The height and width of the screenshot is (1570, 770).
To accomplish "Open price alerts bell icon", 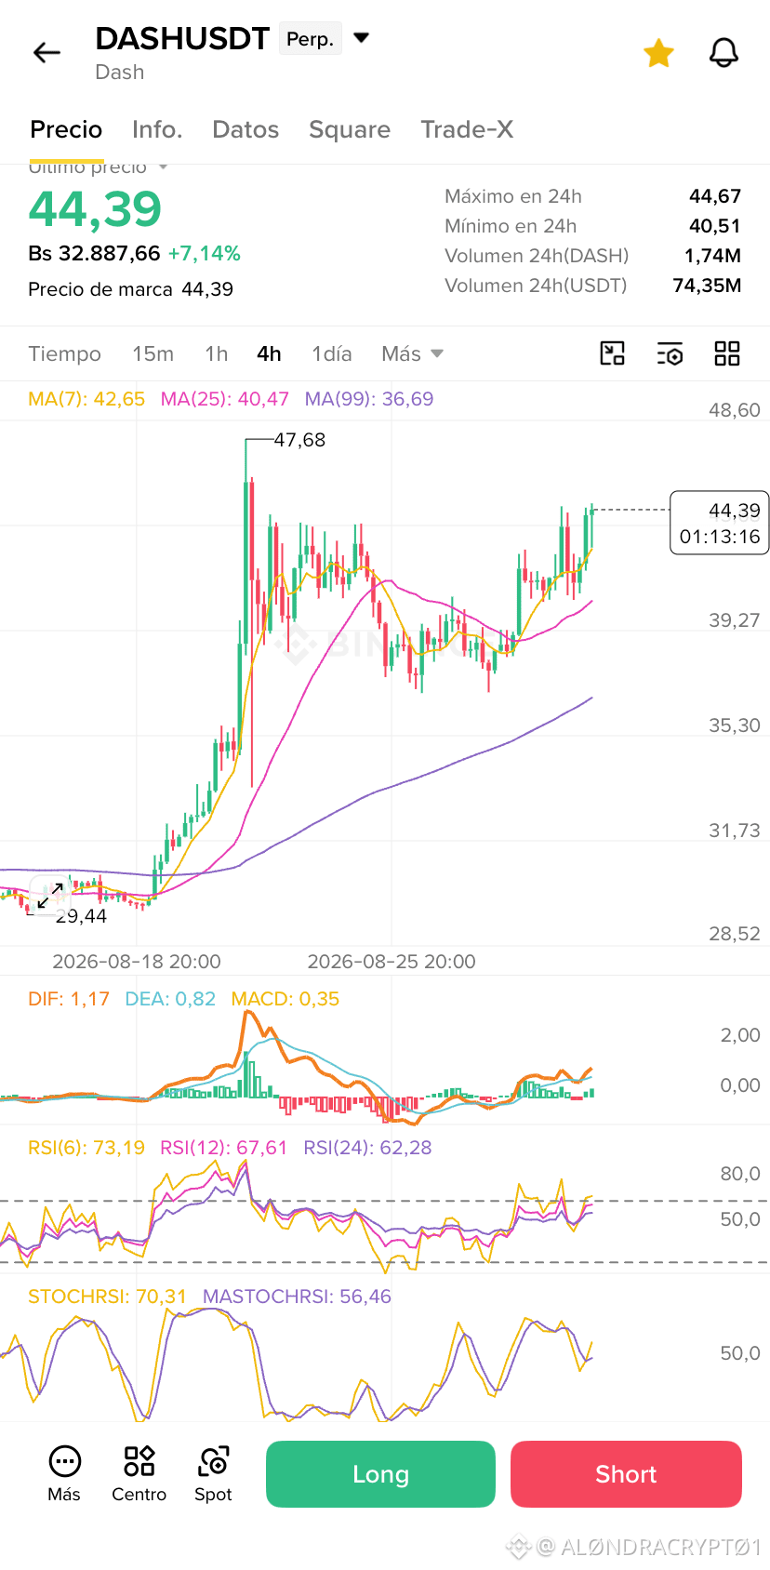I will tap(724, 53).
